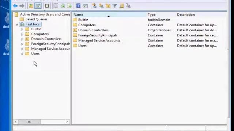The height and width of the screenshot is (131, 234).
Task: Find objects using the Find toolbar icon
Action: (121, 6)
